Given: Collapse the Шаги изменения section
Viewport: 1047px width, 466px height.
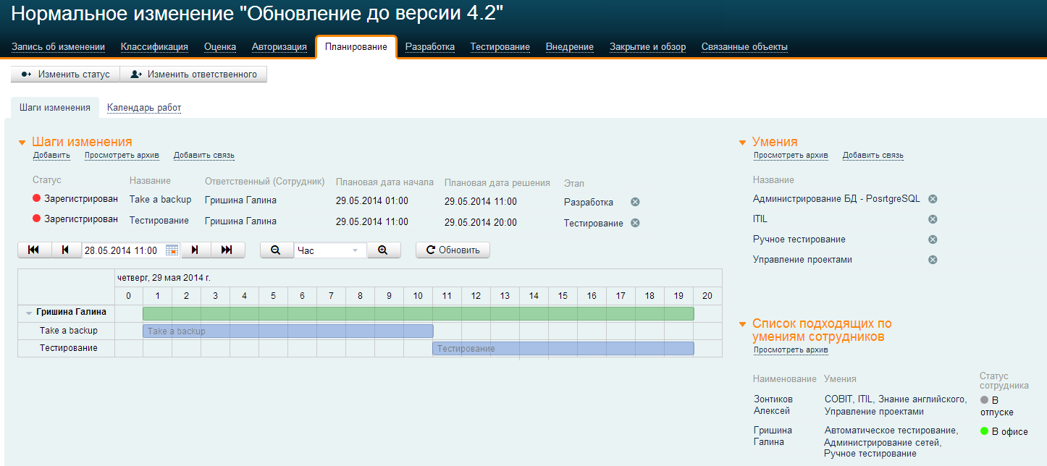Looking at the screenshot, I should coord(22,143).
